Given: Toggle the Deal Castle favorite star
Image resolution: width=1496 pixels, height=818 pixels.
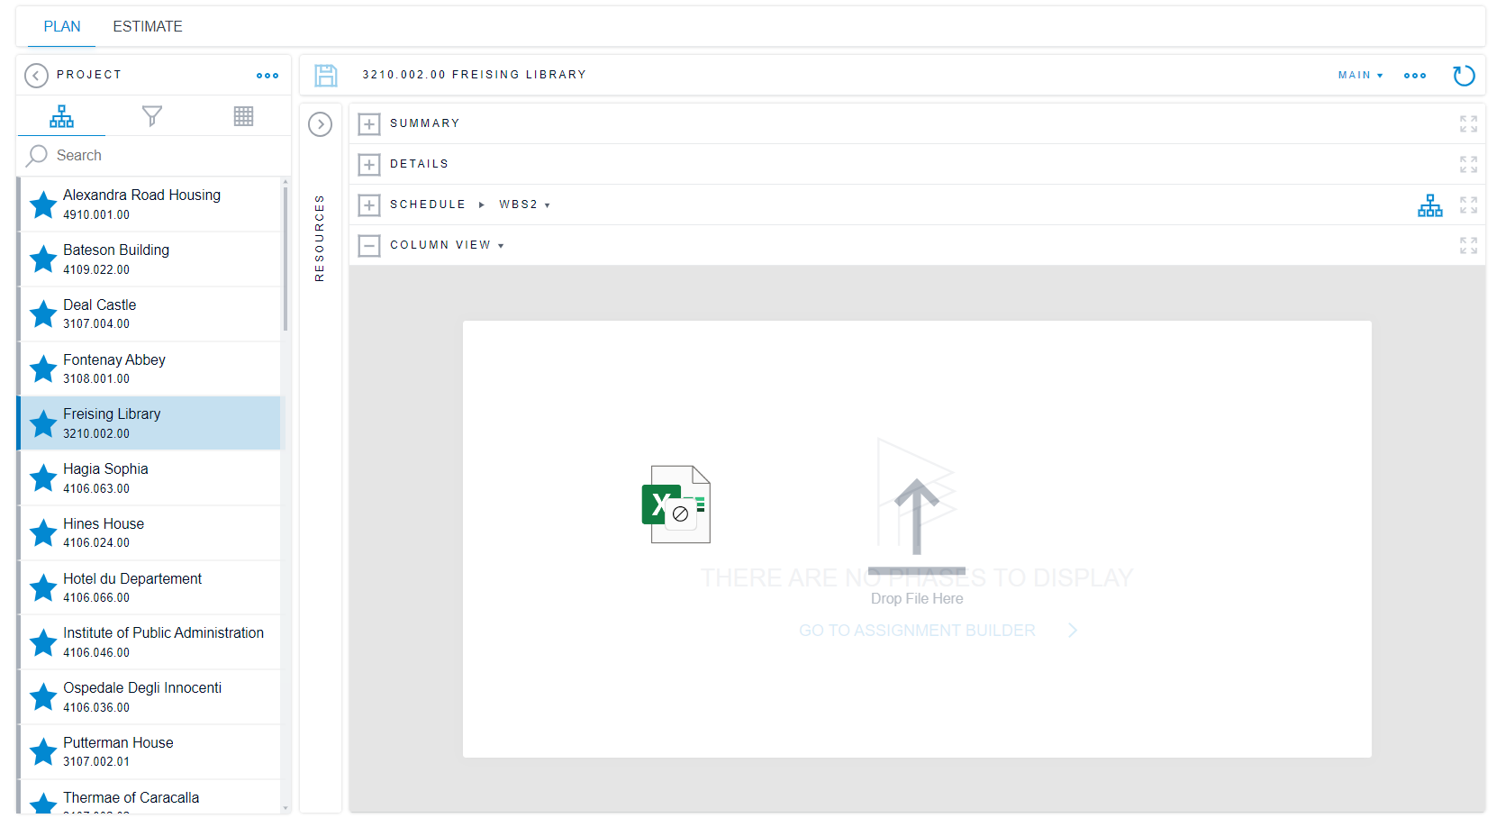Looking at the screenshot, I should (42, 314).
